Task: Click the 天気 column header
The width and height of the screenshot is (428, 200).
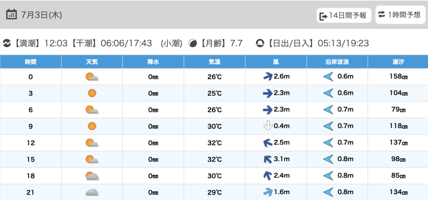Action: coord(92,62)
